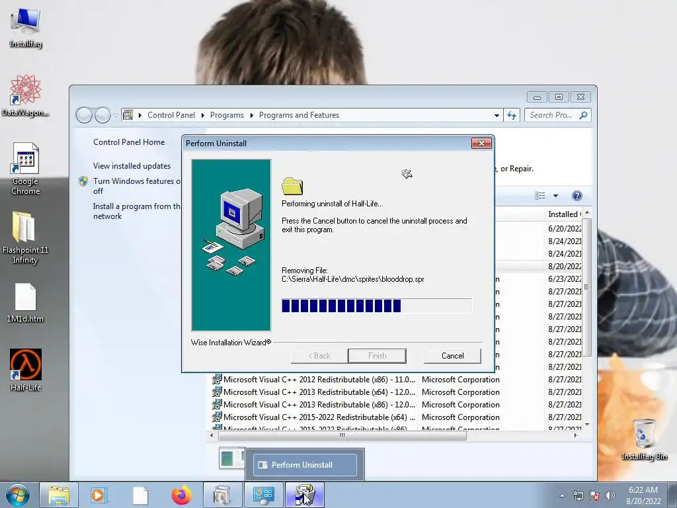Open the Flashpoint 11 Infinity folder
The width and height of the screenshot is (677, 508).
tap(25, 237)
